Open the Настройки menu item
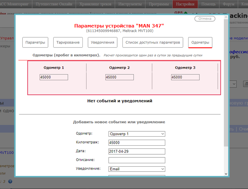This screenshot has height=189, width=248. point(185,4)
